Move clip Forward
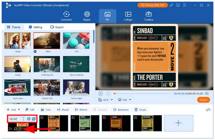The image size is (215, 140). click(x=100, y=110)
